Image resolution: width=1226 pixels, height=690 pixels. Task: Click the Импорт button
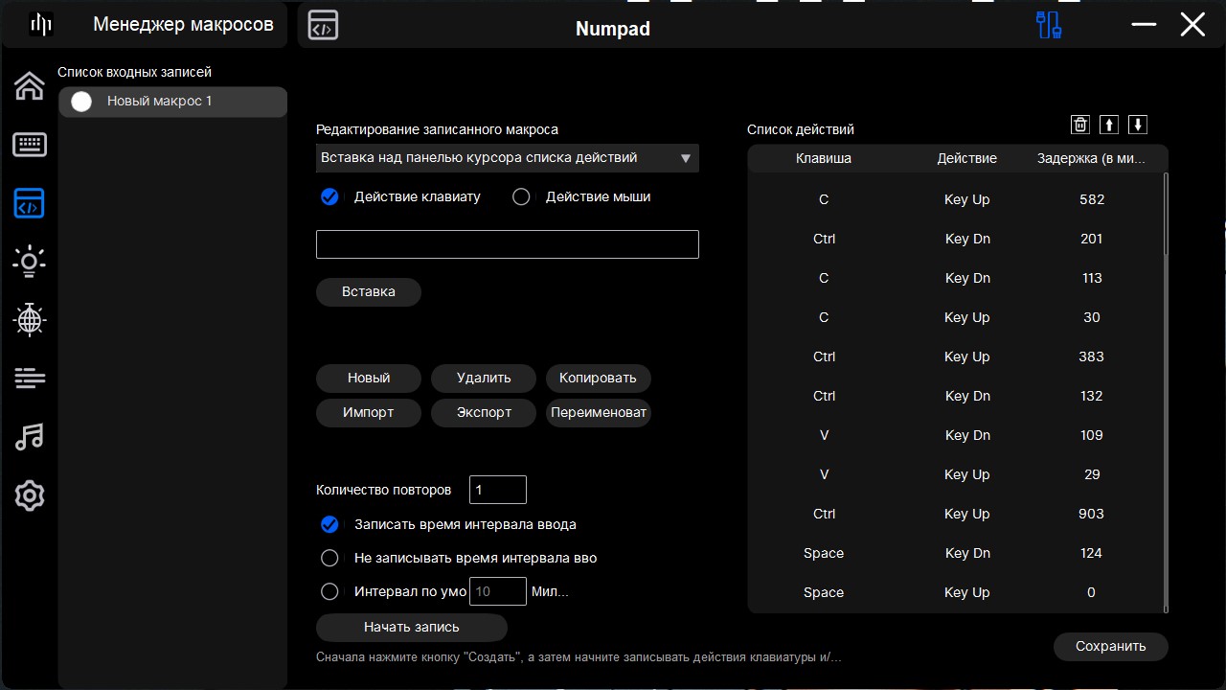click(x=369, y=413)
